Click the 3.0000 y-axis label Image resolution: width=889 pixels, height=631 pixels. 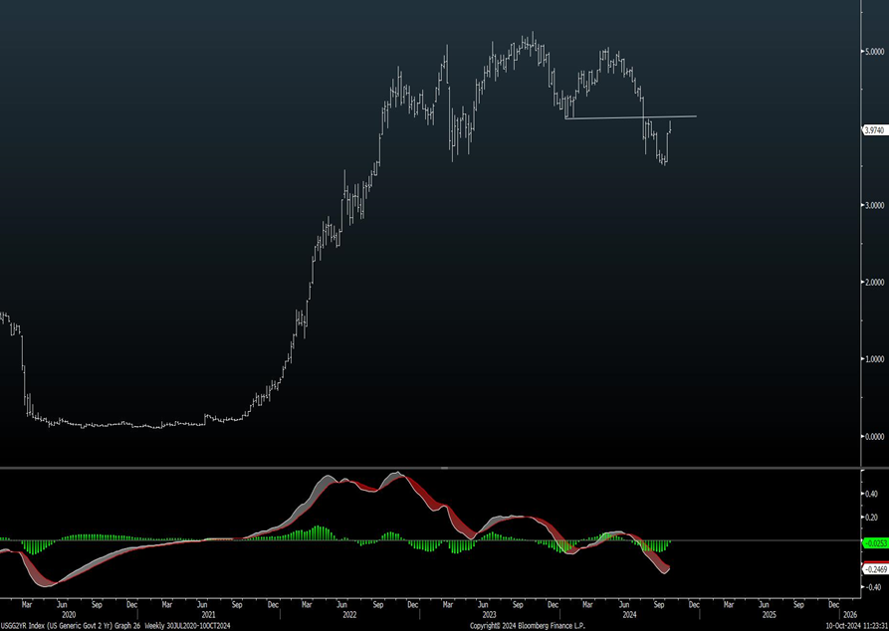coord(874,205)
